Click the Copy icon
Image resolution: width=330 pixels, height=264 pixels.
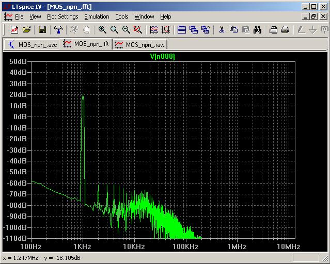point(233,29)
